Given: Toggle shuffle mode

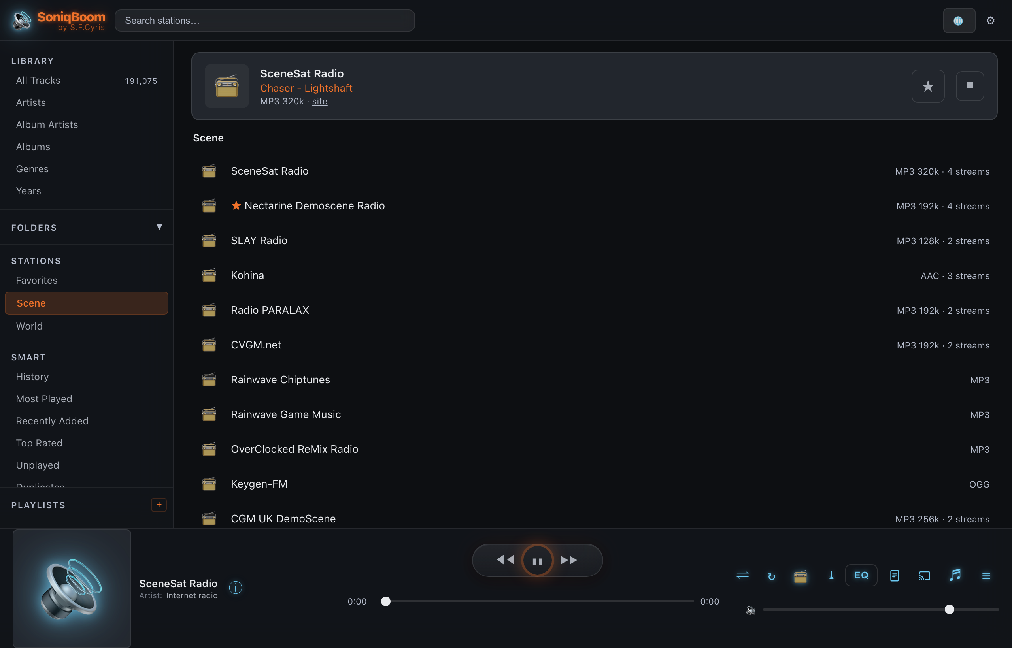Looking at the screenshot, I should (x=742, y=575).
